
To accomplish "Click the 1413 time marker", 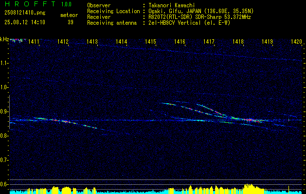I will [92, 41].
